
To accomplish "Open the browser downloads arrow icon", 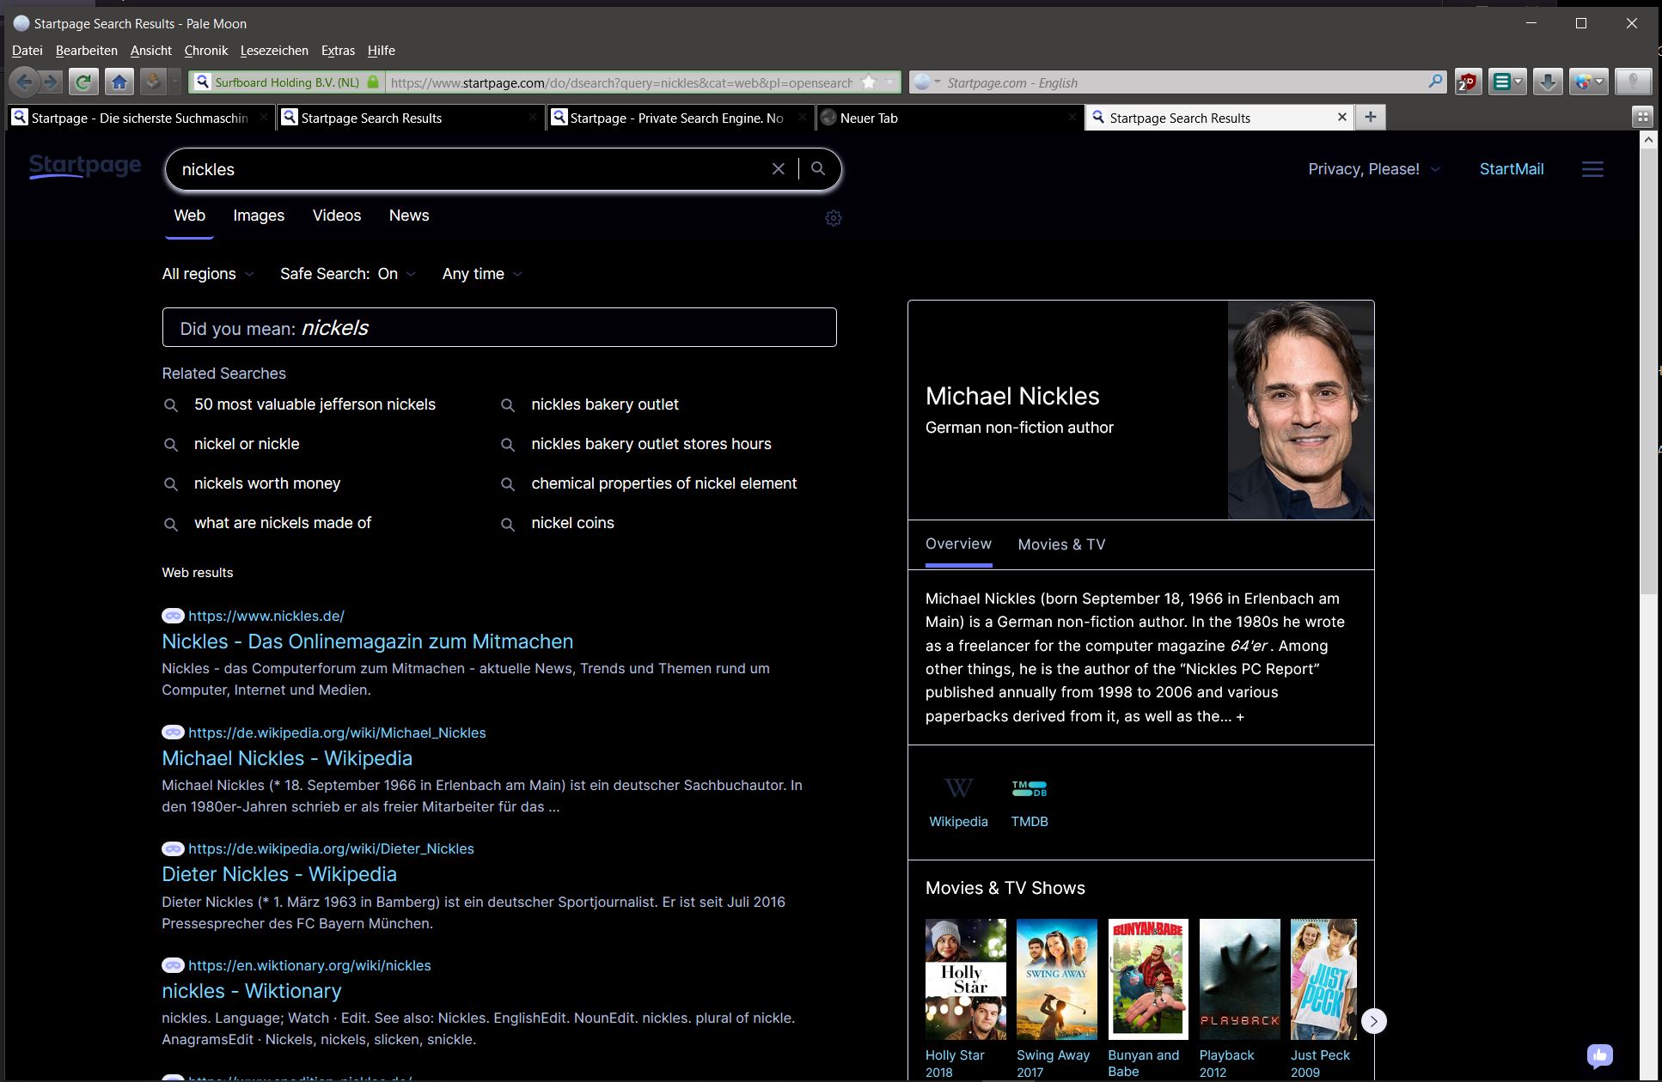I will [x=1548, y=82].
